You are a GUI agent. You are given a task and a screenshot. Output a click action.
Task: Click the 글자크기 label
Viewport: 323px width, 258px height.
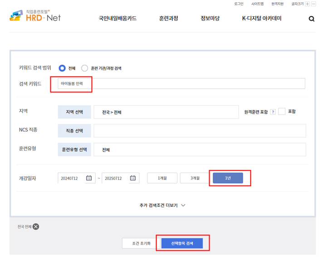298,4
